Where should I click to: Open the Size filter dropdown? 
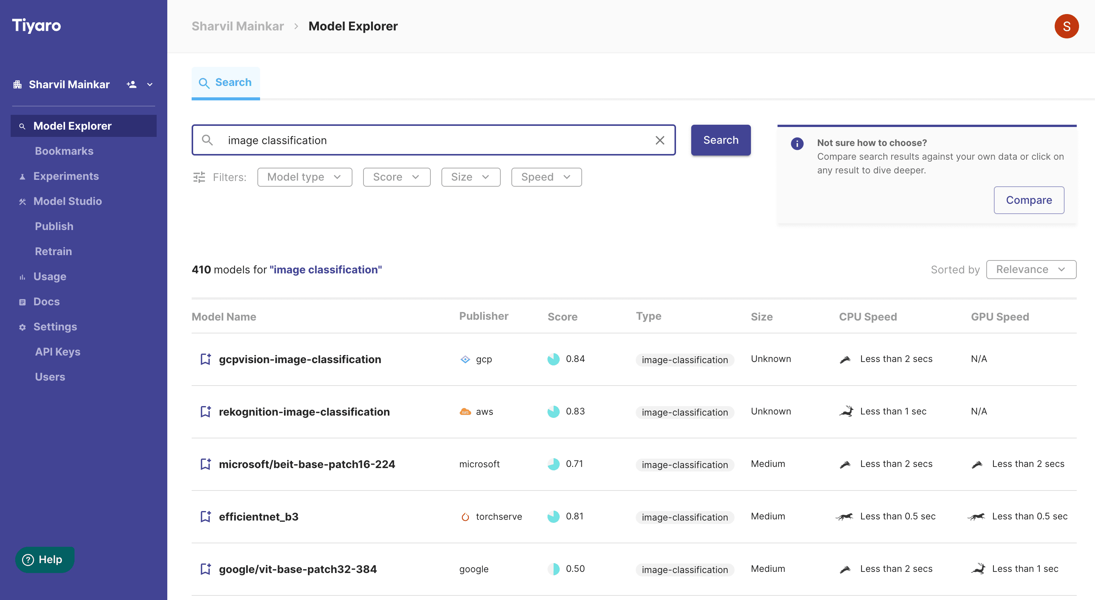pos(471,177)
